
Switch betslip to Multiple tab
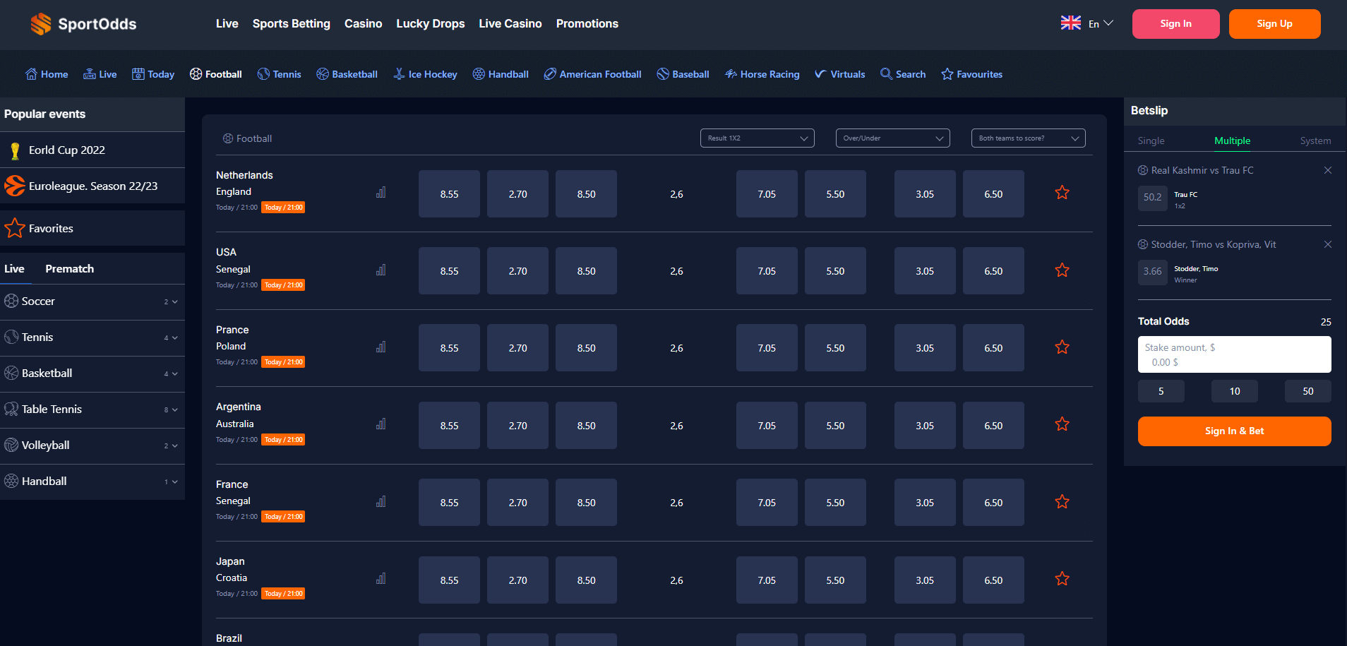(x=1232, y=140)
